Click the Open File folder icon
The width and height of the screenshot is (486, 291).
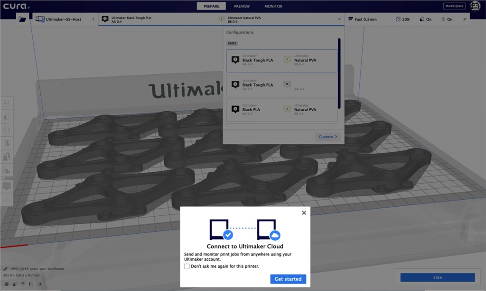pos(22,19)
